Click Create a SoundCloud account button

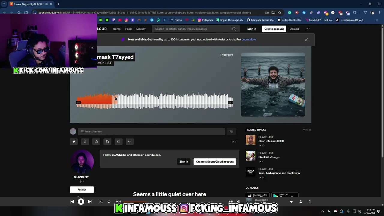215,162
